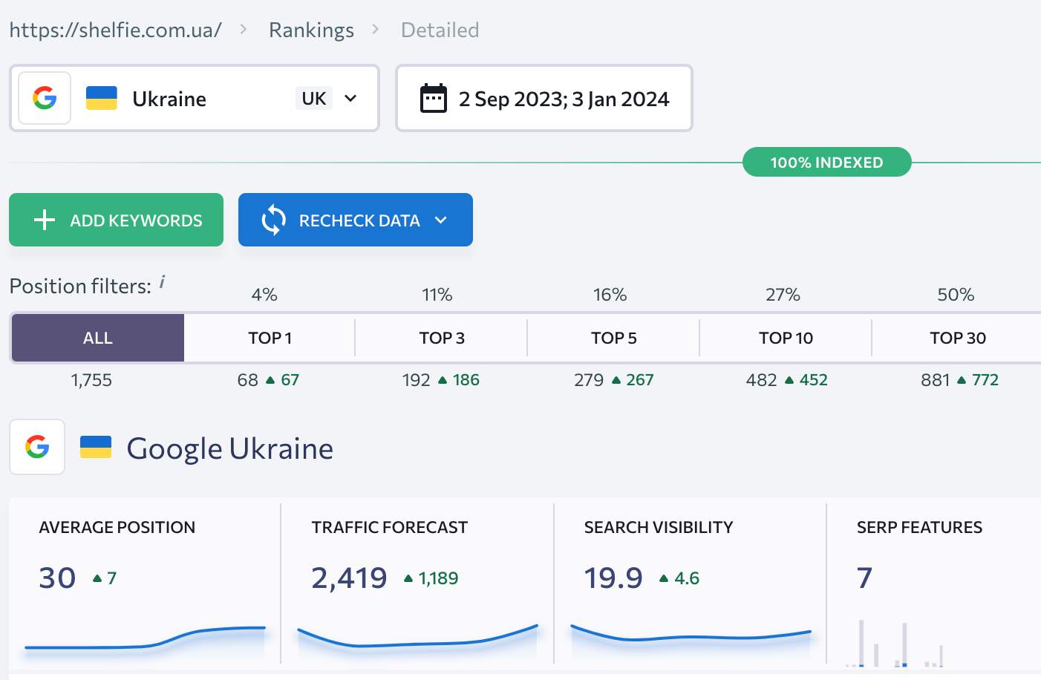Open the RECHECK DATA dropdown arrow
The height and width of the screenshot is (680, 1041).
point(441,220)
